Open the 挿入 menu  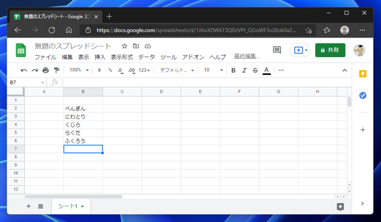[x=100, y=57]
